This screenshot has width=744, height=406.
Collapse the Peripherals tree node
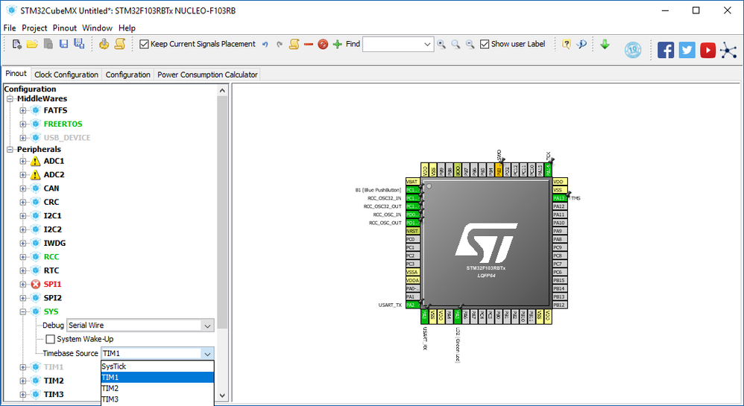point(10,150)
